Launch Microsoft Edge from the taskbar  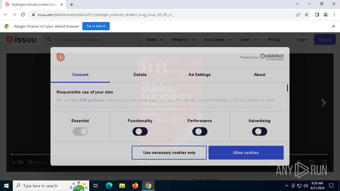tap(109, 186)
